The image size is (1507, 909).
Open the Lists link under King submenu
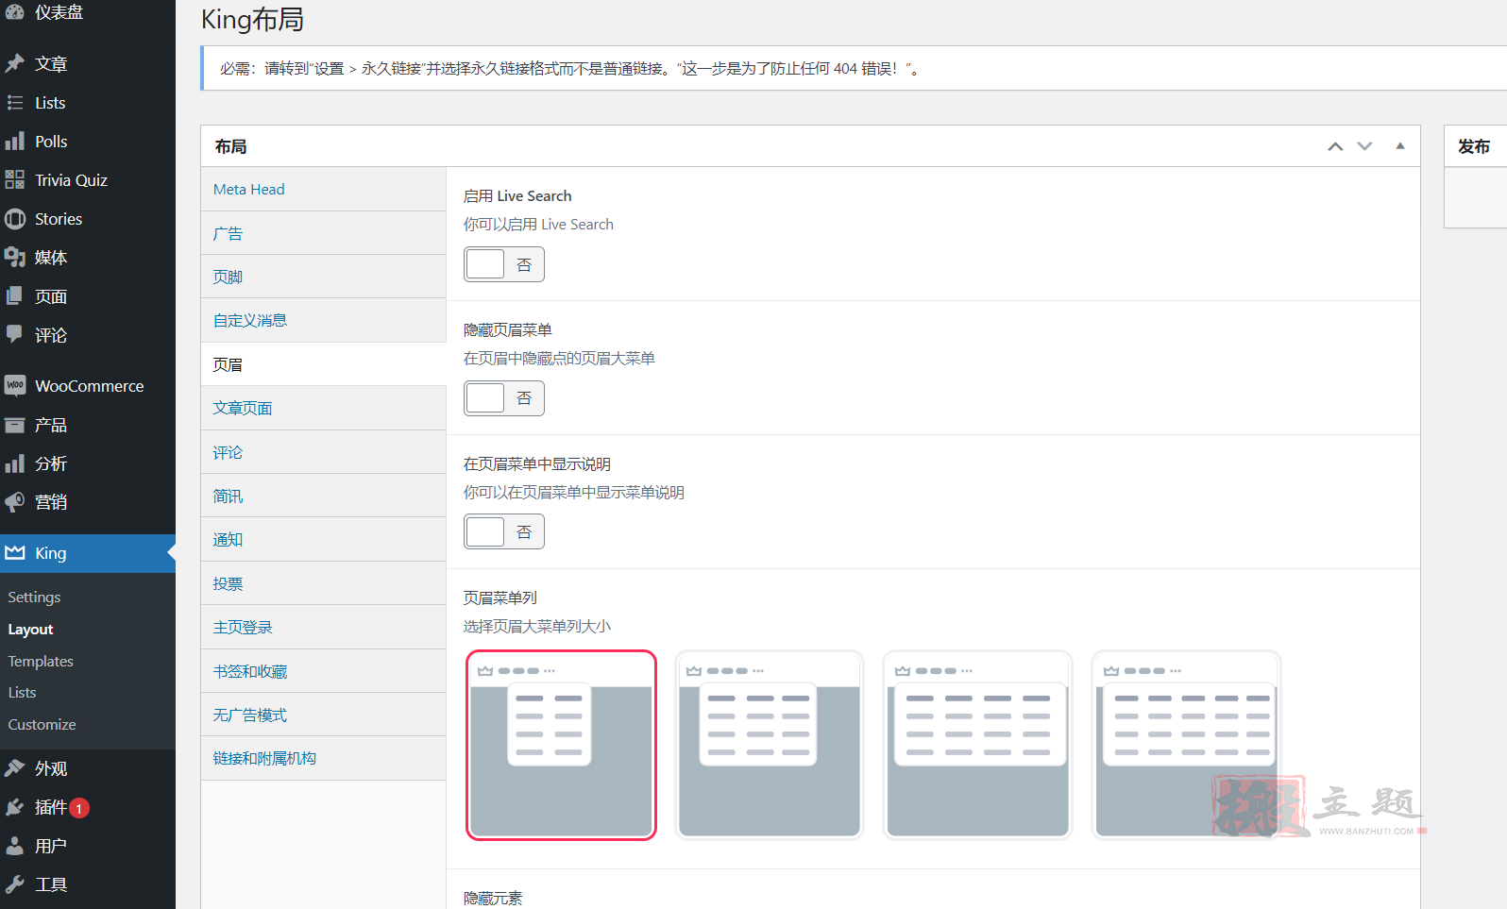(x=22, y=692)
